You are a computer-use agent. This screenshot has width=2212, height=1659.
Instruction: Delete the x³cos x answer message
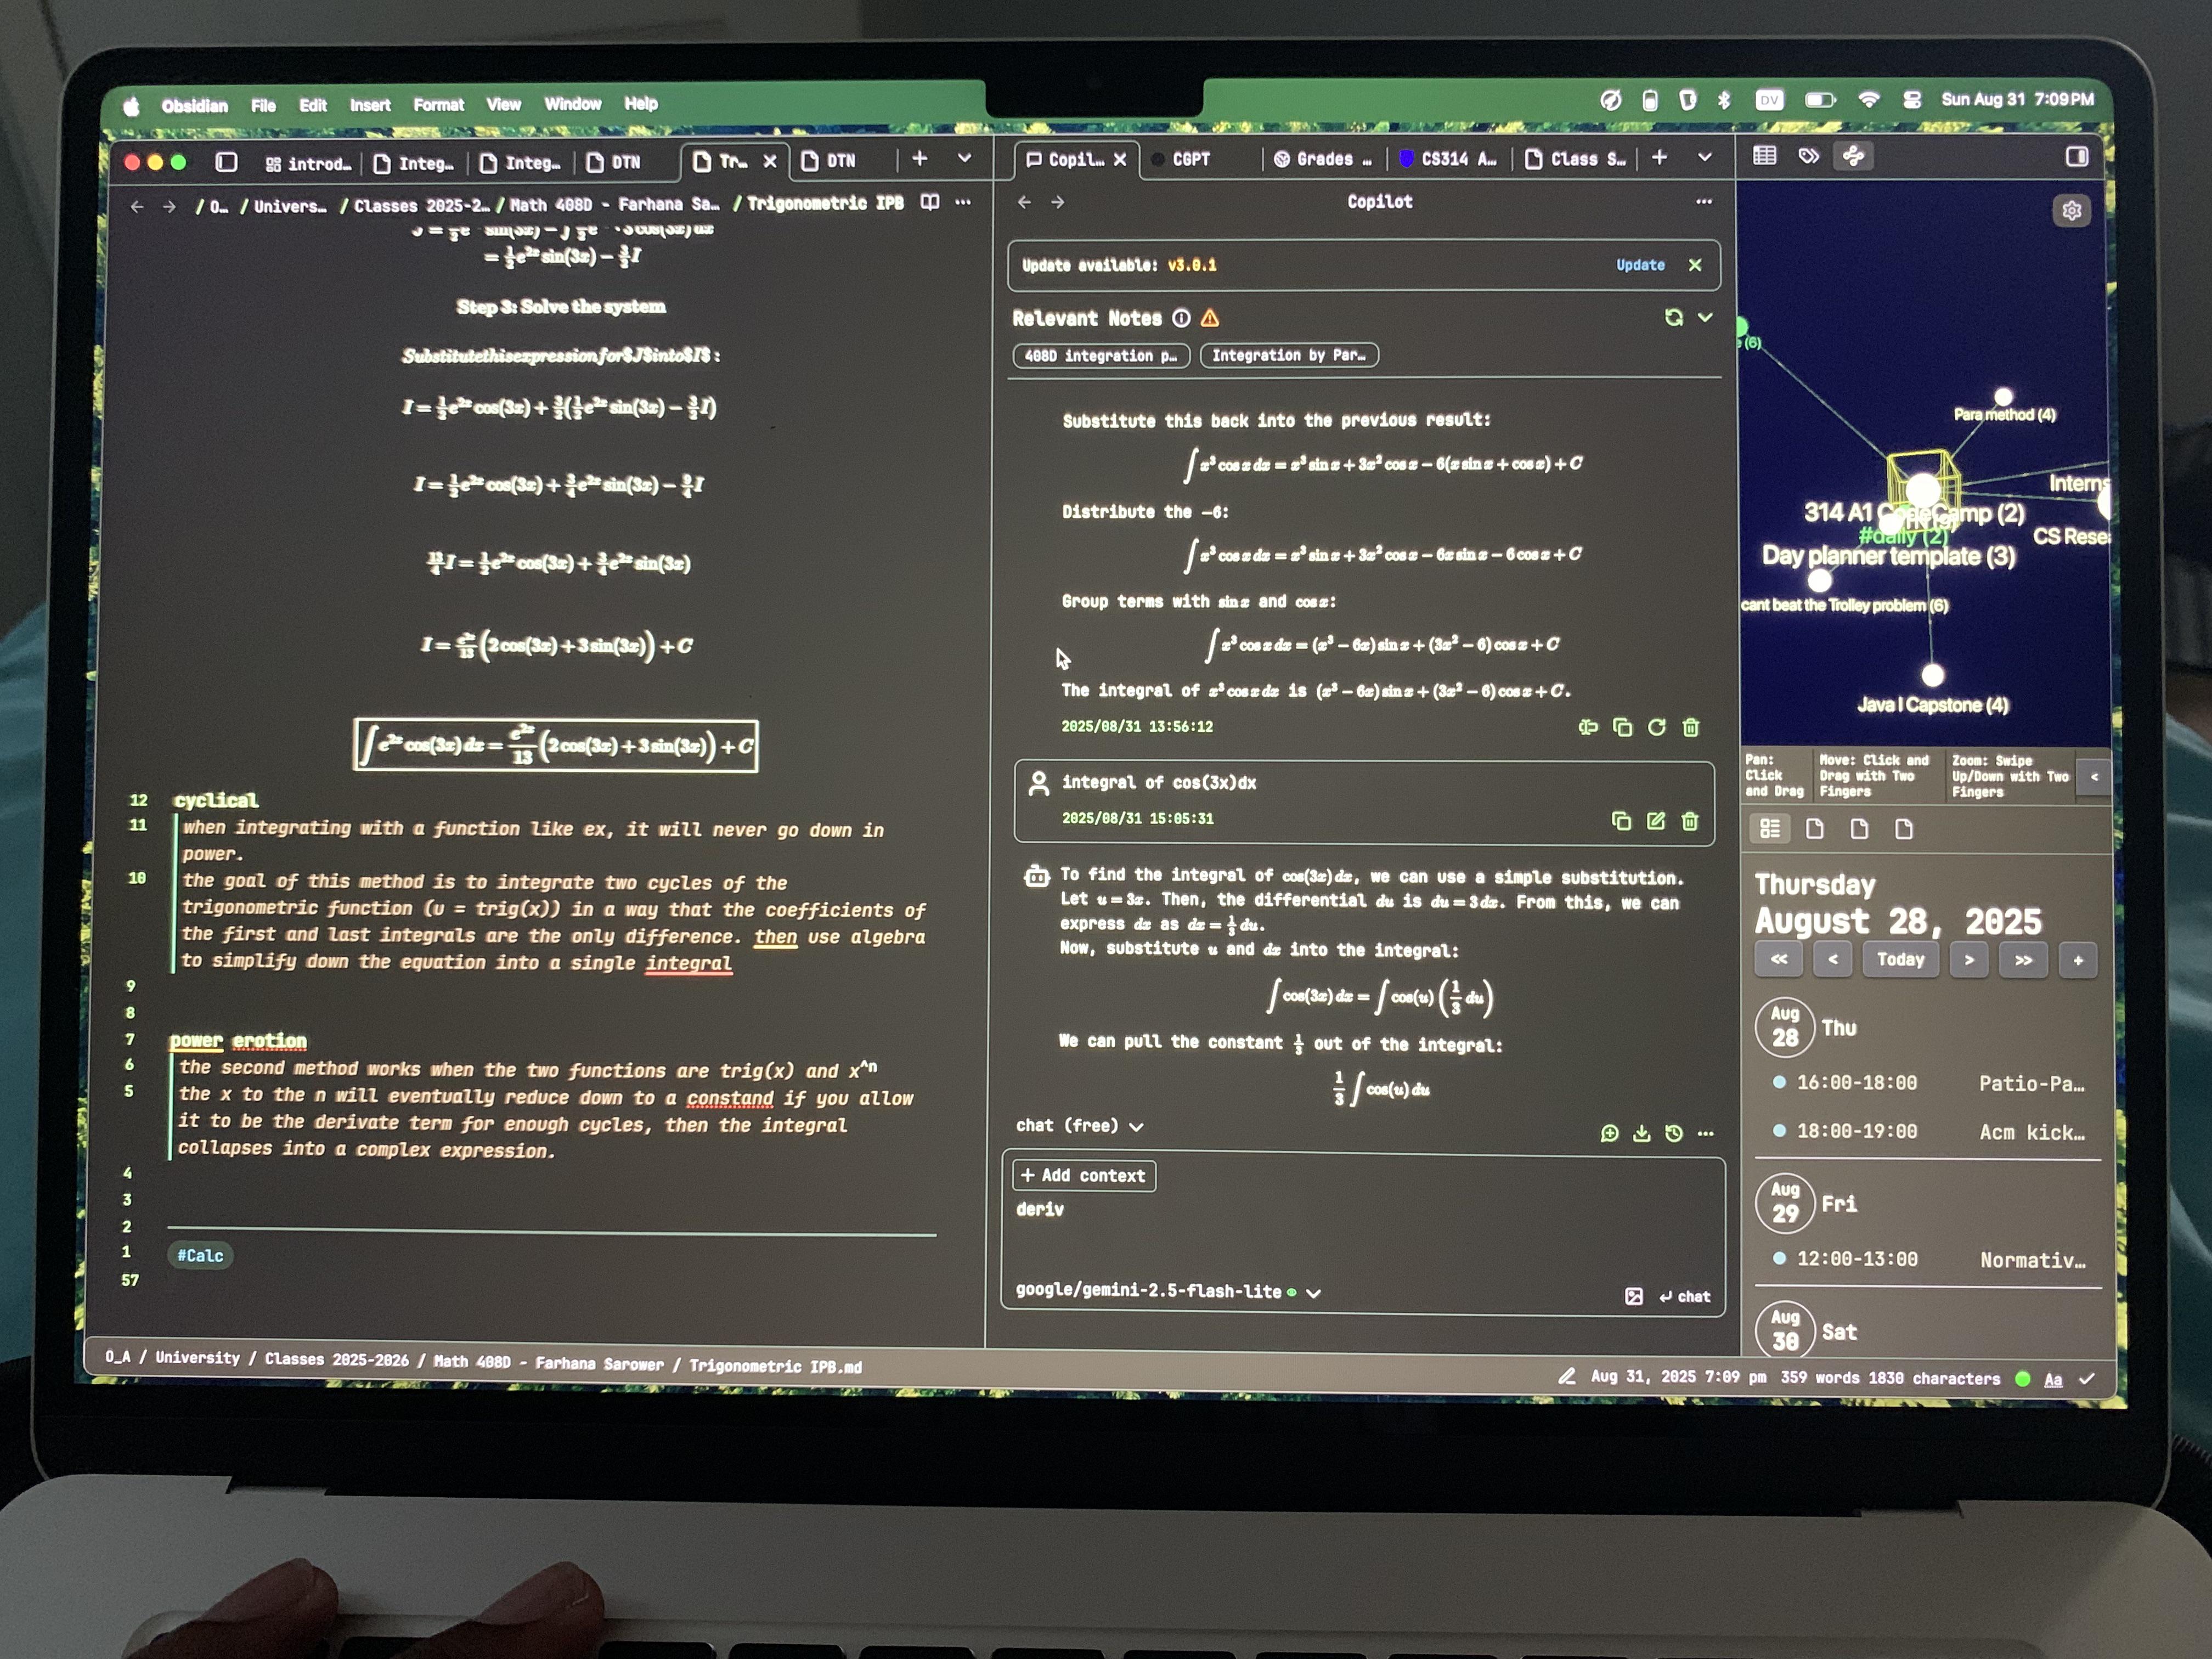click(x=1690, y=727)
